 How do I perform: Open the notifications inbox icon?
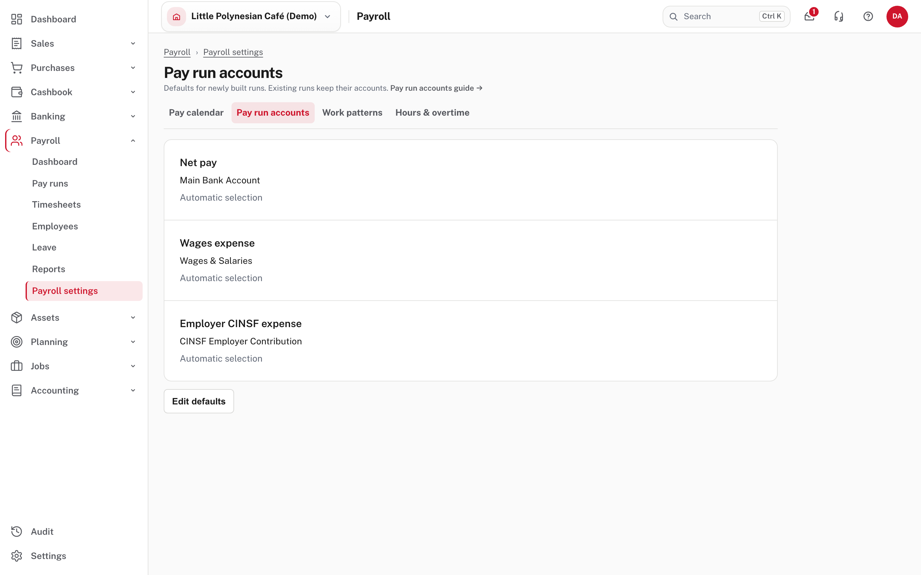pos(809,16)
